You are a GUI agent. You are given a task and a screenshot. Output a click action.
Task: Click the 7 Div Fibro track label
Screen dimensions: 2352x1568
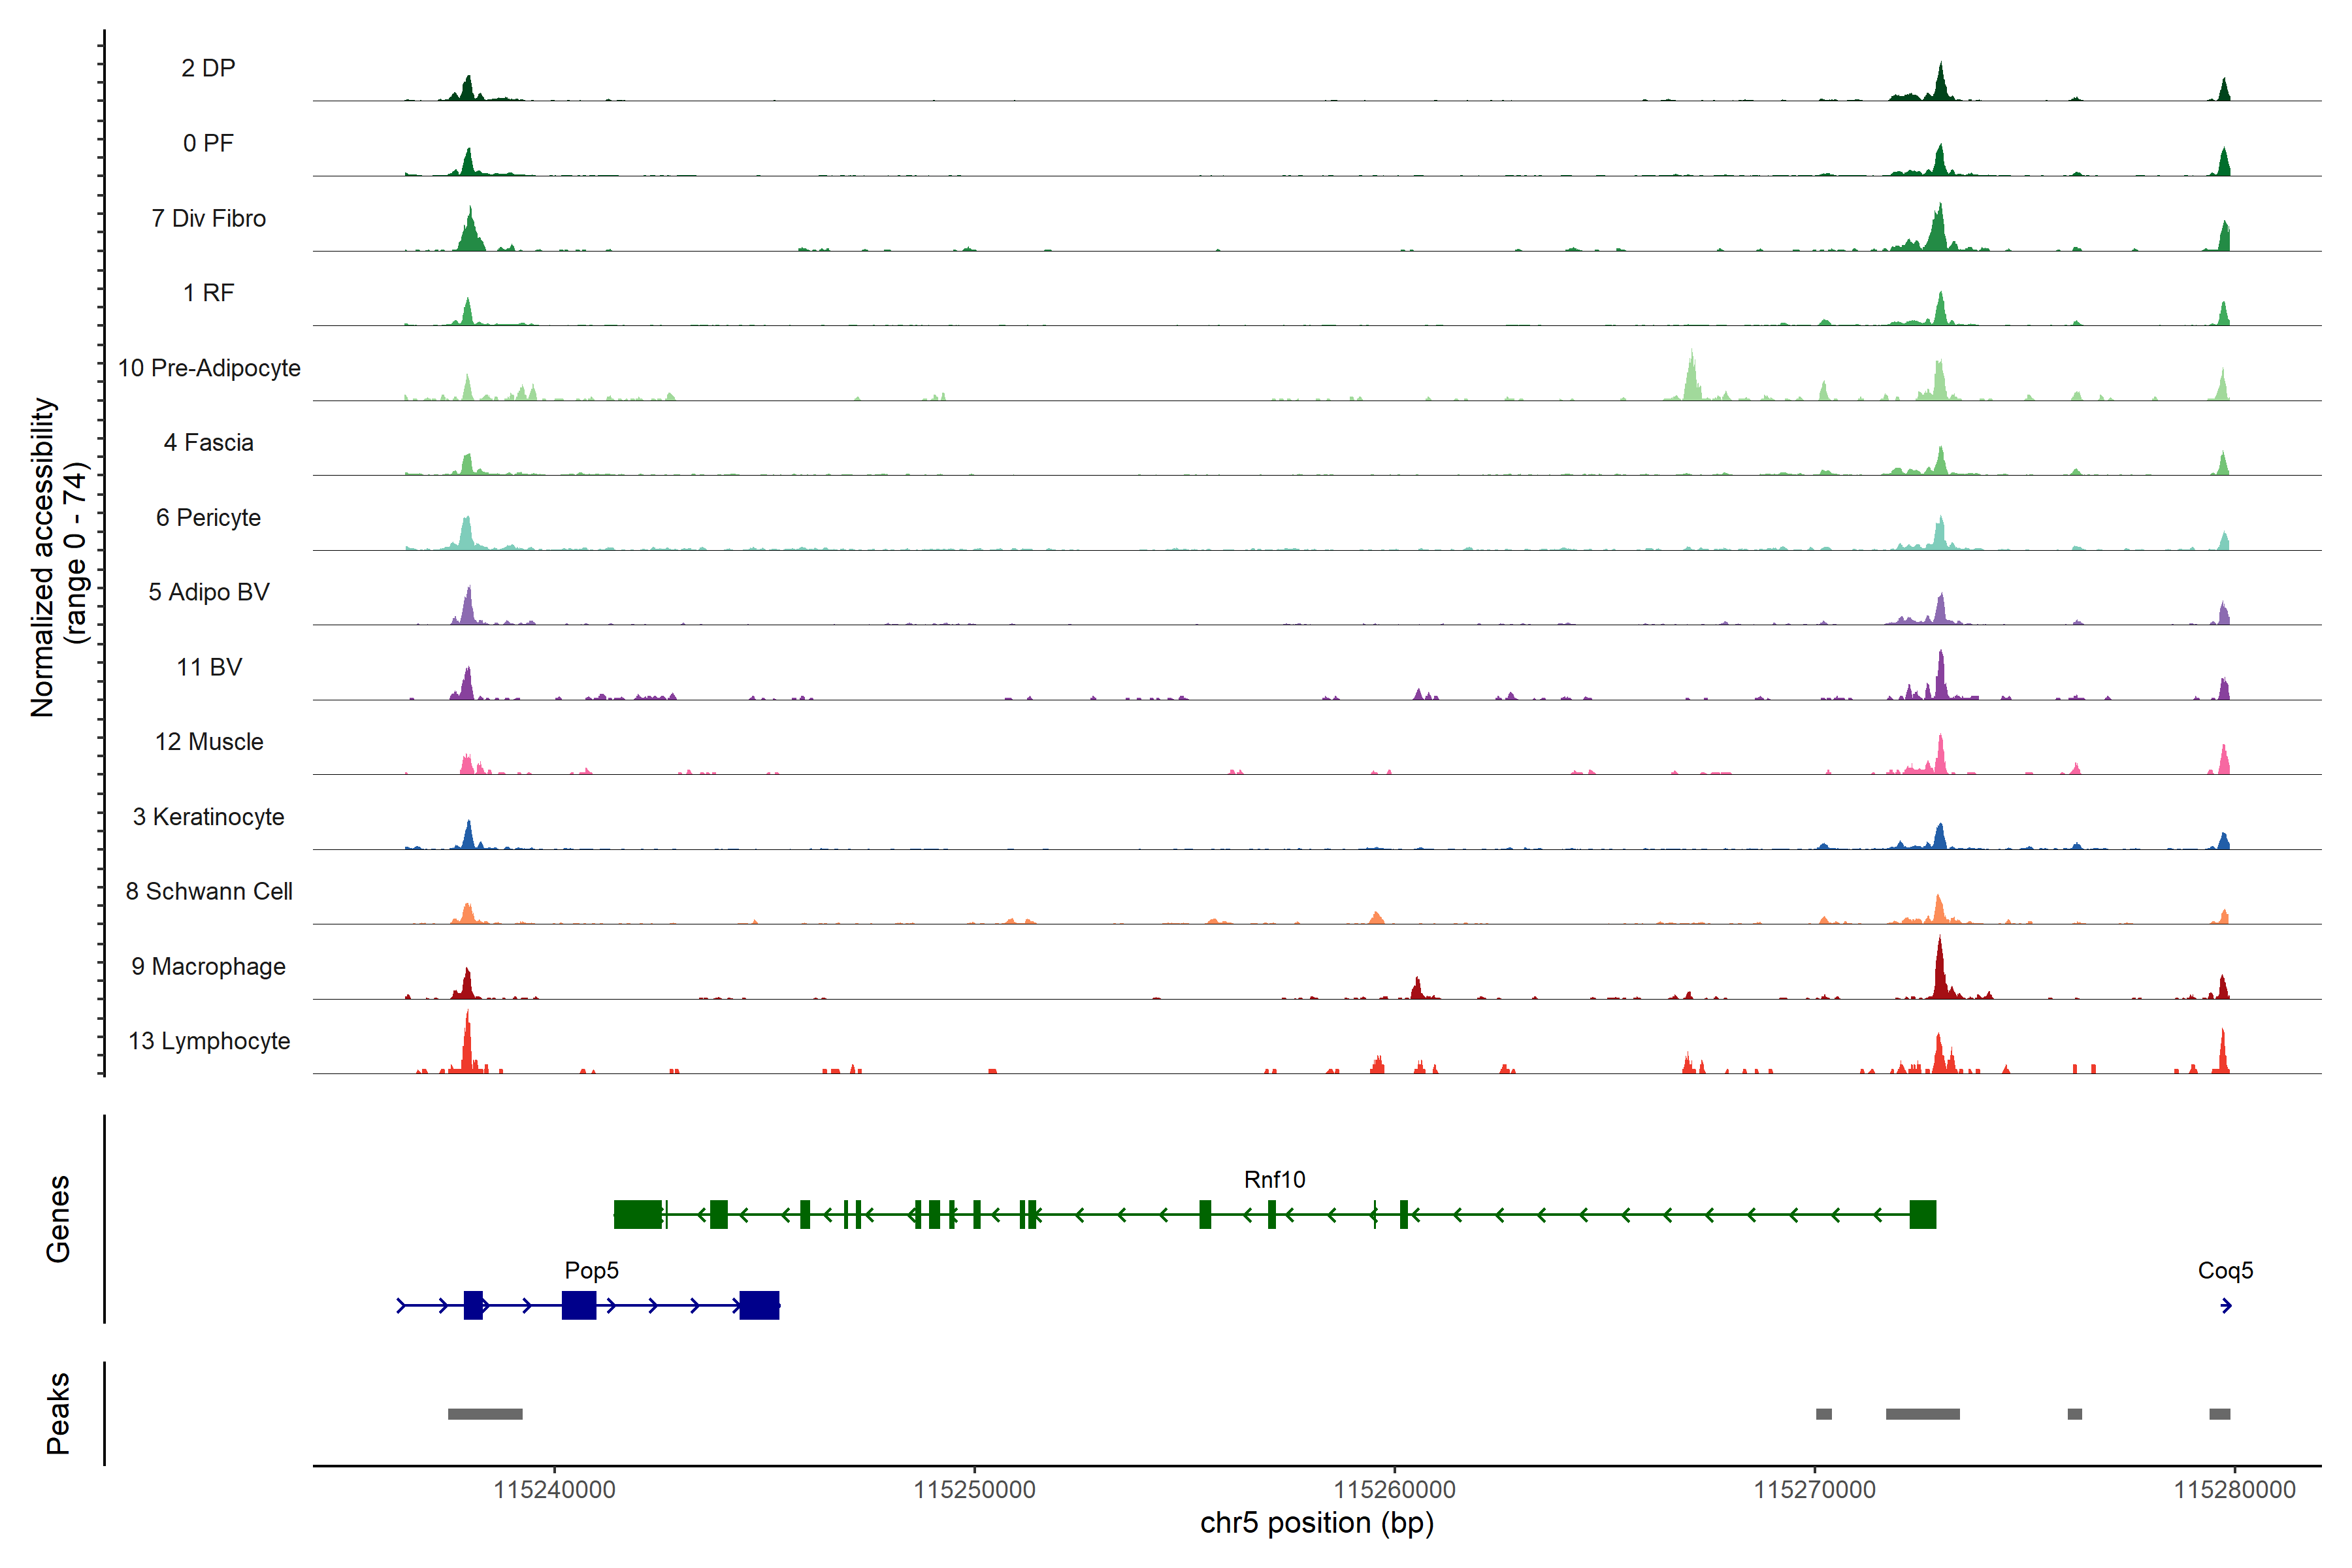(209, 218)
